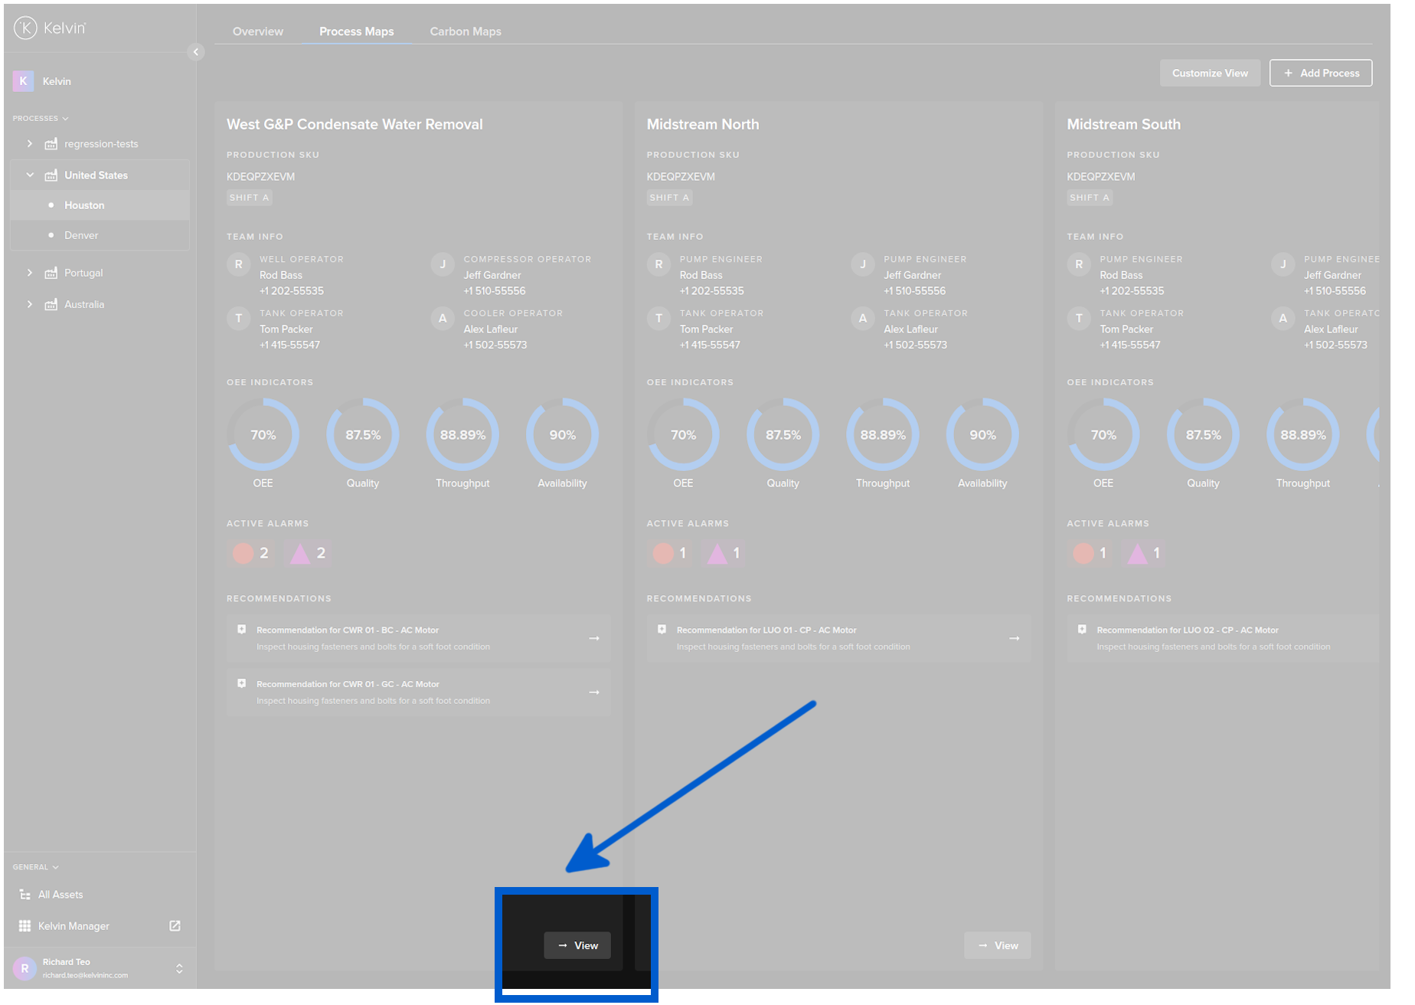Click the Customize View button
The image size is (1415, 1005).
click(x=1210, y=73)
